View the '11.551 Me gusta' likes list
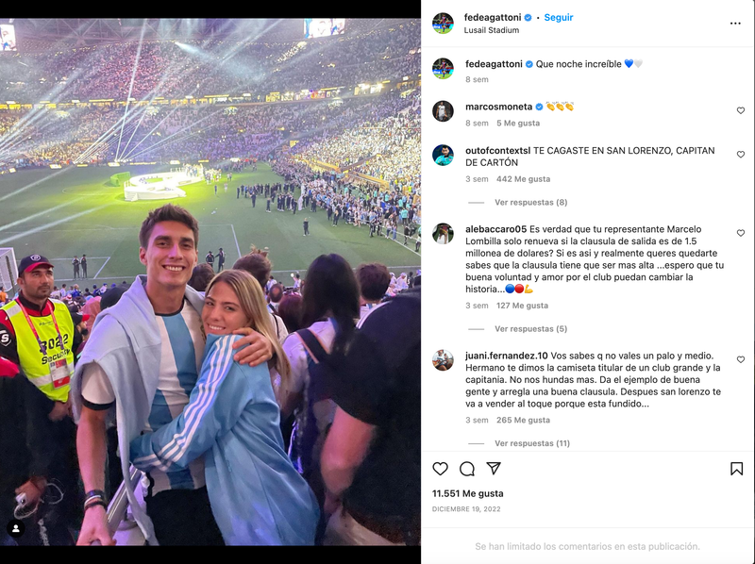Screen dimensions: 755x564 (468, 493)
